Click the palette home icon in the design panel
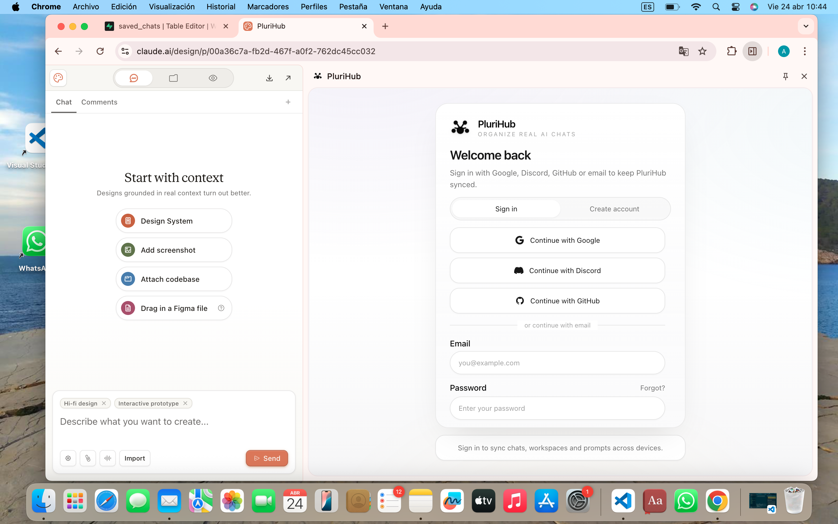 point(58,78)
